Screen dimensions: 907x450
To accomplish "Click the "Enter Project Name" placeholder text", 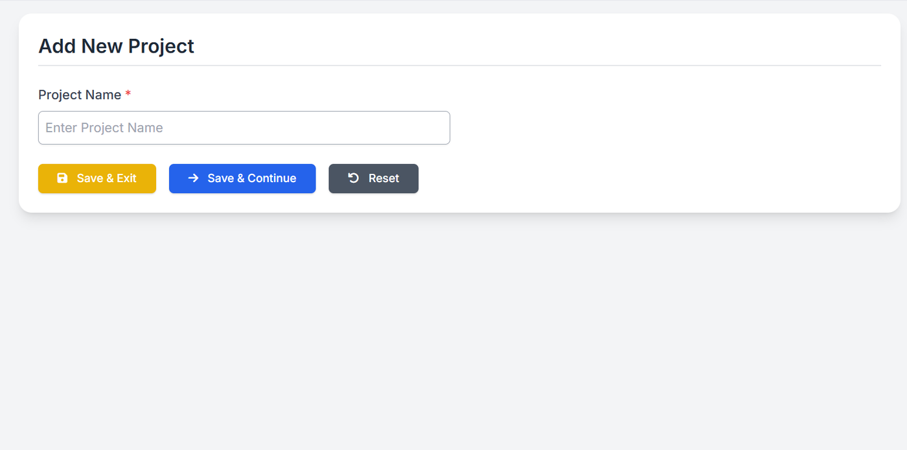I will click(104, 128).
